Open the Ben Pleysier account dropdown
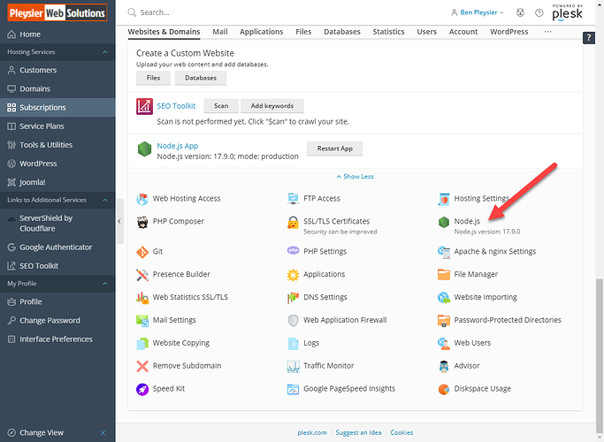The height and width of the screenshot is (442, 604). tap(478, 12)
